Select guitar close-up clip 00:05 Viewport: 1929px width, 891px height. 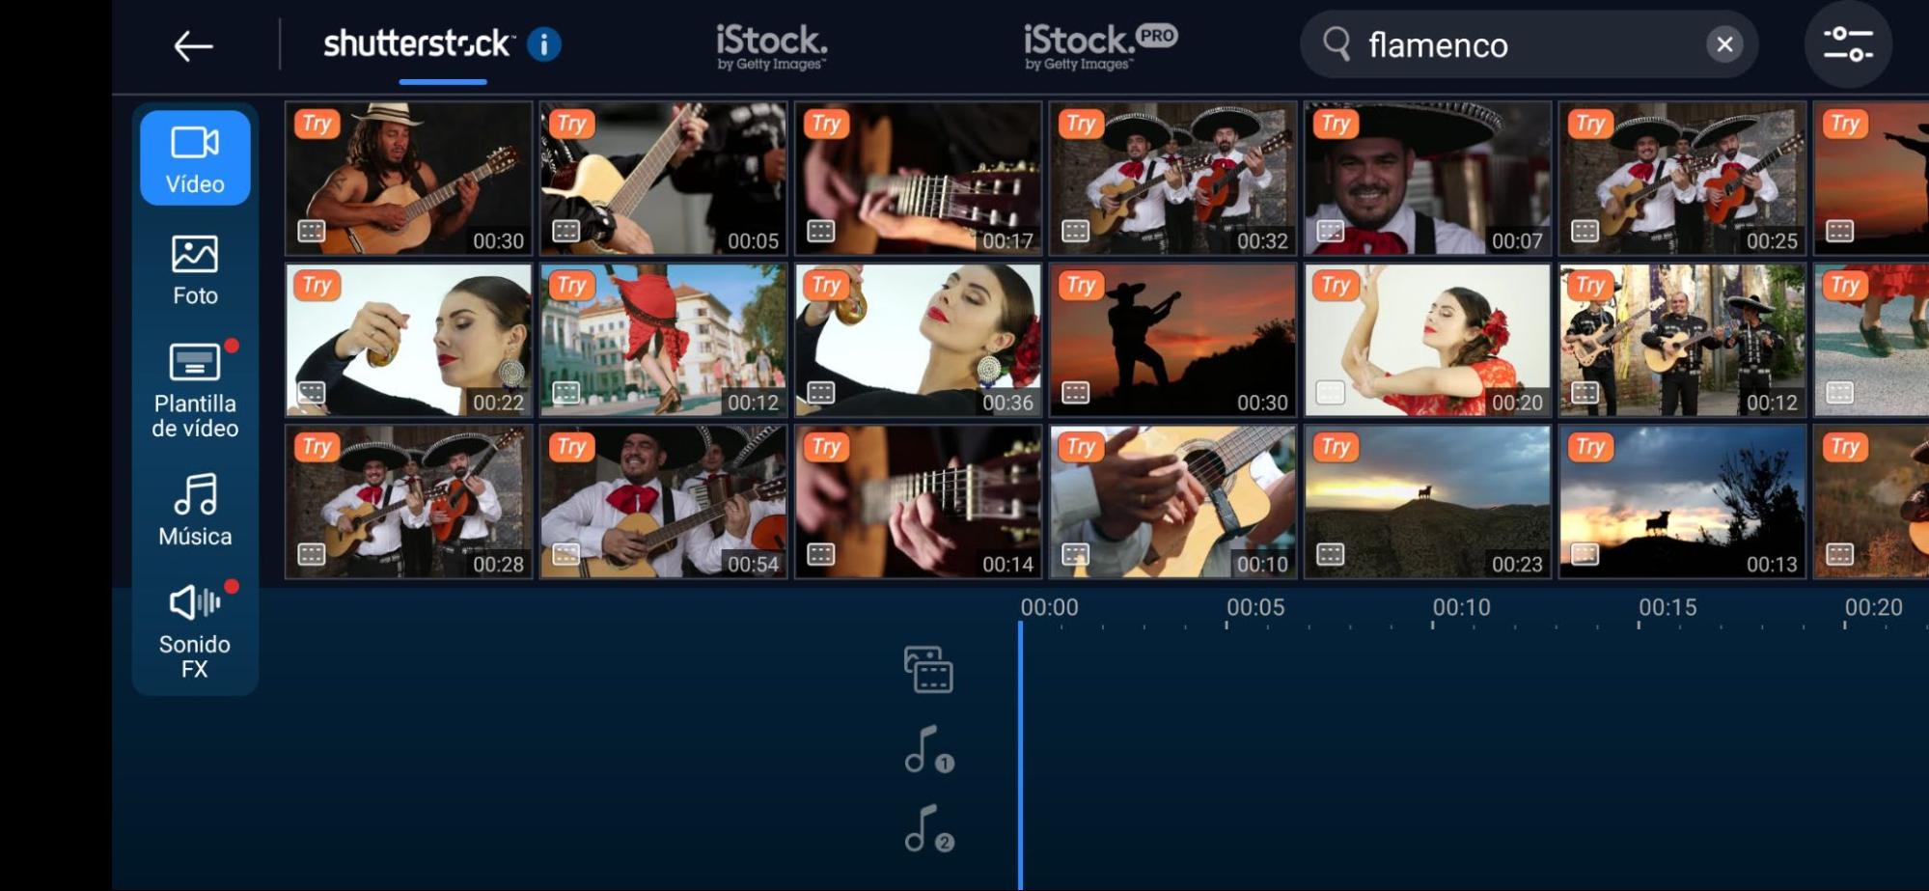[664, 179]
